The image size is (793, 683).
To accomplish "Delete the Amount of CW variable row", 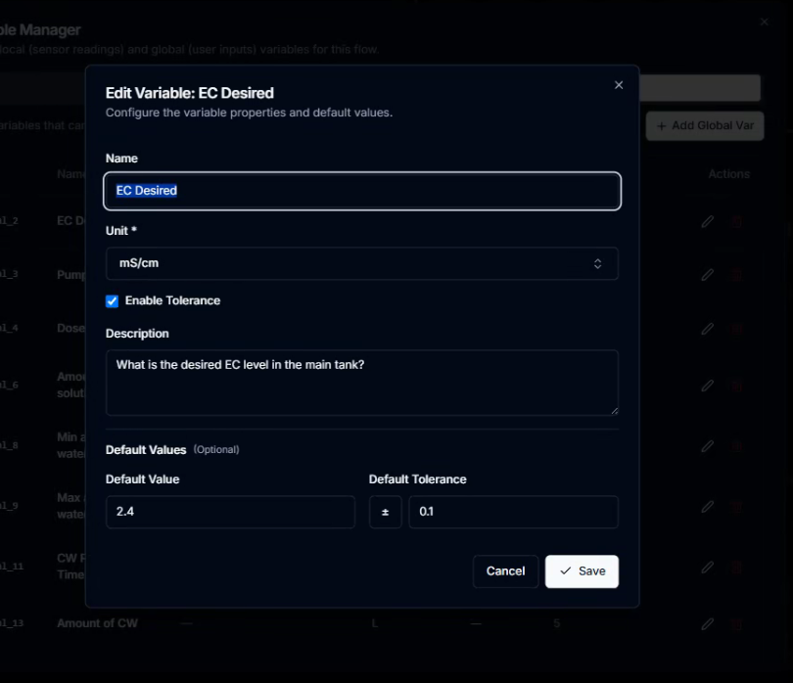I will tap(736, 624).
